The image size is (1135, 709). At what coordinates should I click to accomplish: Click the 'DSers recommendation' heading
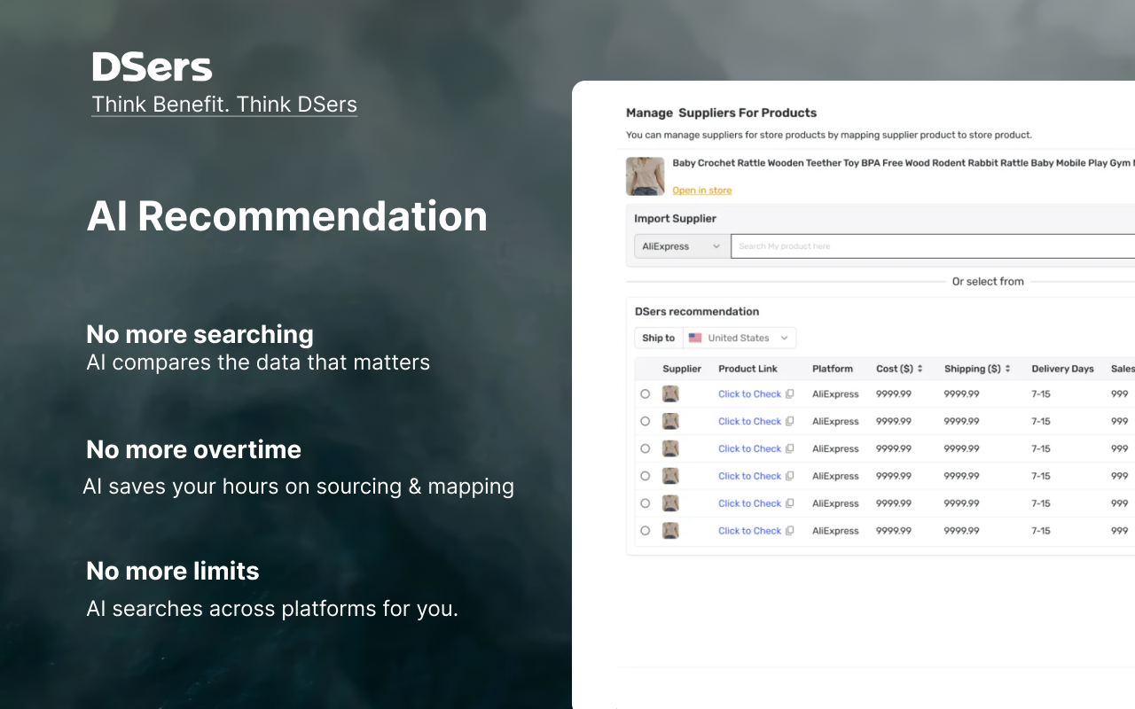(697, 312)
